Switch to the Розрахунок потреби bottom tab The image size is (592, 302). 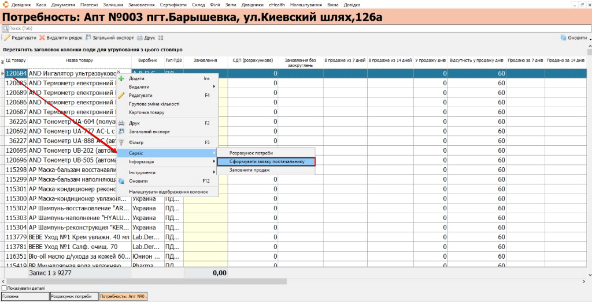[74, 296]
